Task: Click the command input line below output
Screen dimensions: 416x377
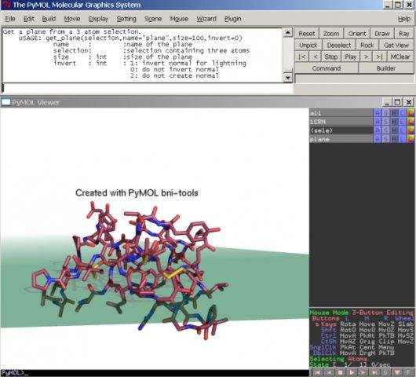Action: coord(147,88)
